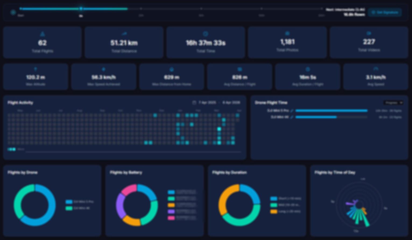Screen dimensions: 412x240
Task: Click the Total Flights airplane icon
Action: pyautogui.click(x=42, y=34)
